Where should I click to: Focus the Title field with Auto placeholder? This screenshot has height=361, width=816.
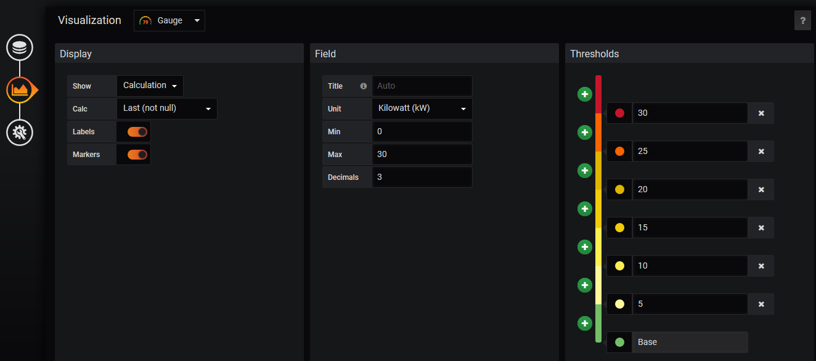point(422,86)
